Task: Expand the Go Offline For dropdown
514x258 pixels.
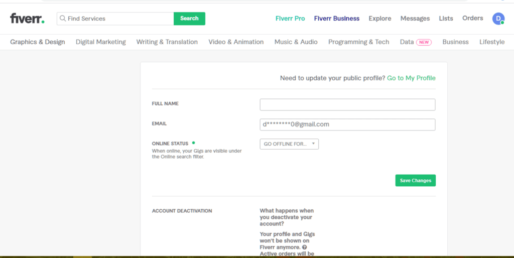Action: click(x=289, y=144)
